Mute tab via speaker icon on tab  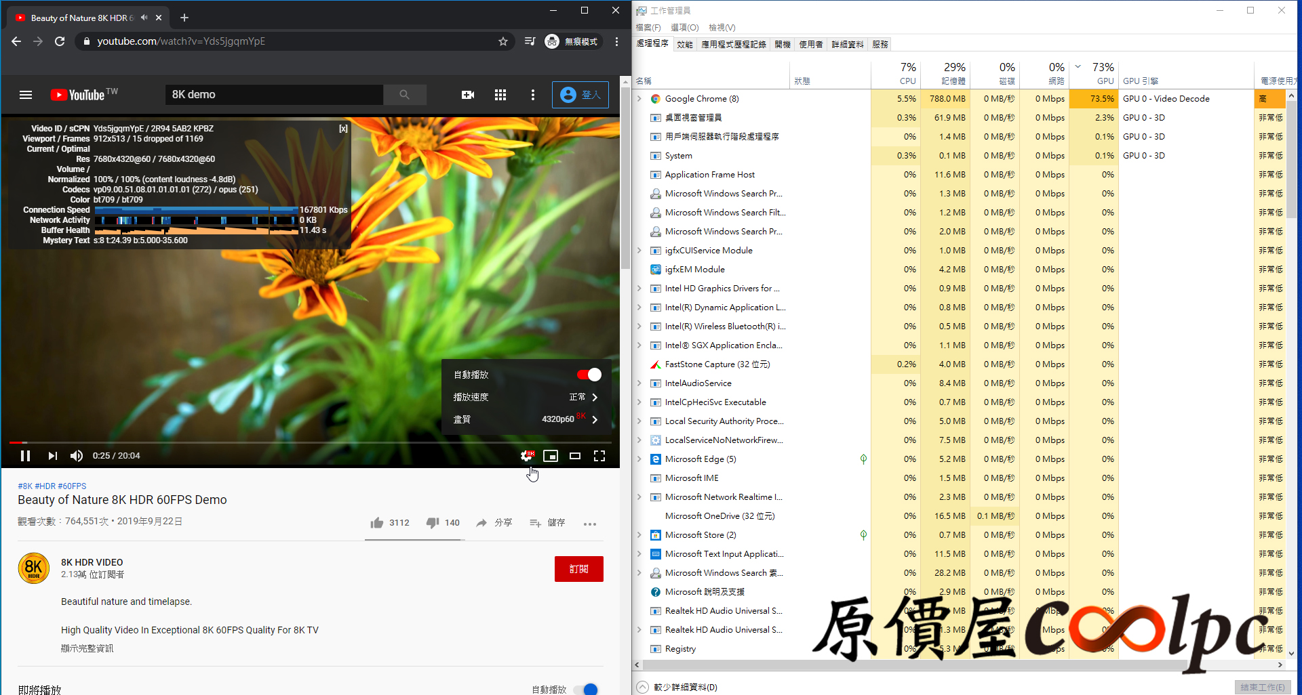click(144, 18)
